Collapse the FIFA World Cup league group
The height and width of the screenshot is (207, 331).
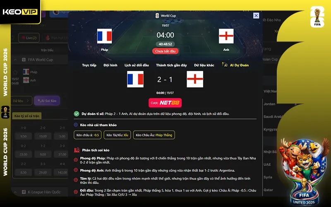point(15,60)
